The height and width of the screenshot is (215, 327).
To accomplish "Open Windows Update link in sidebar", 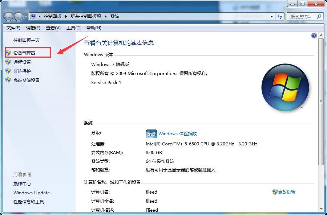I will coord(32,193).
